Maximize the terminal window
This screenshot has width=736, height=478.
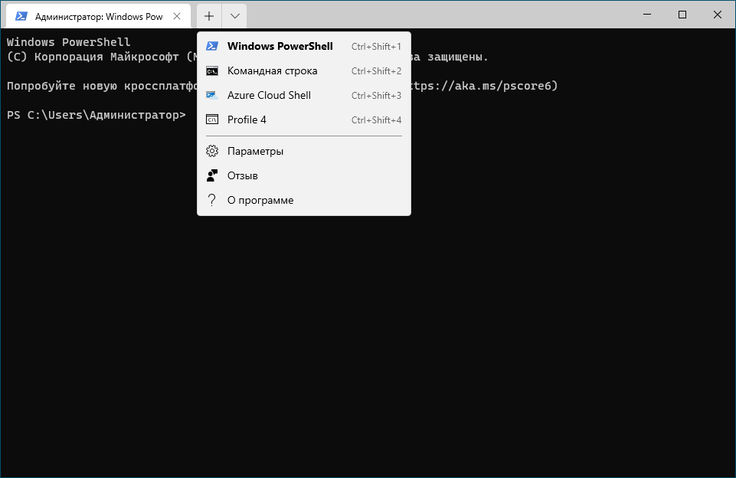pyautogui.click(x=682, y=15)
